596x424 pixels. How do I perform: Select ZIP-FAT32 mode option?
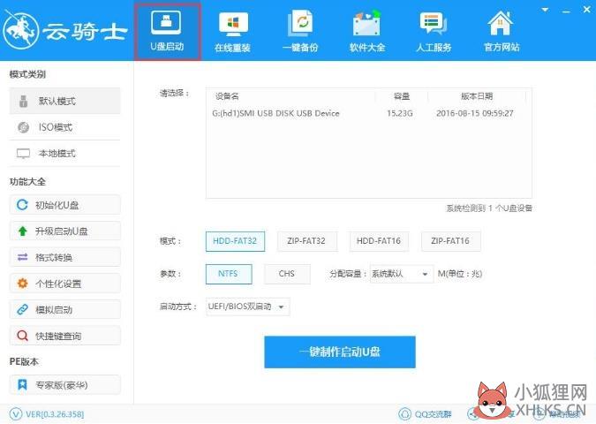point(306,241)
